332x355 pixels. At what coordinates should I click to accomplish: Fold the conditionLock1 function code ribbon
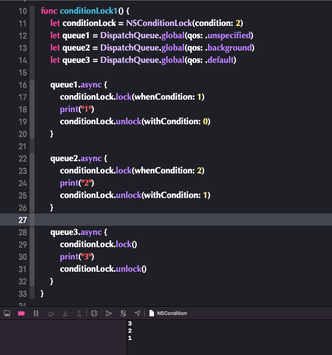(x=32, y=152)
